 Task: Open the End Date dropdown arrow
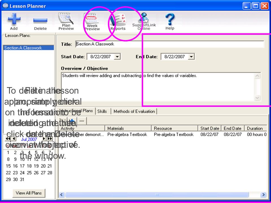(191, 57)
